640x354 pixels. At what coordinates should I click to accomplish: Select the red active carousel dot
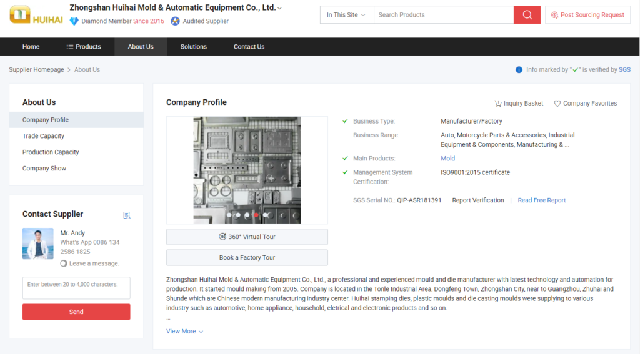256,215
